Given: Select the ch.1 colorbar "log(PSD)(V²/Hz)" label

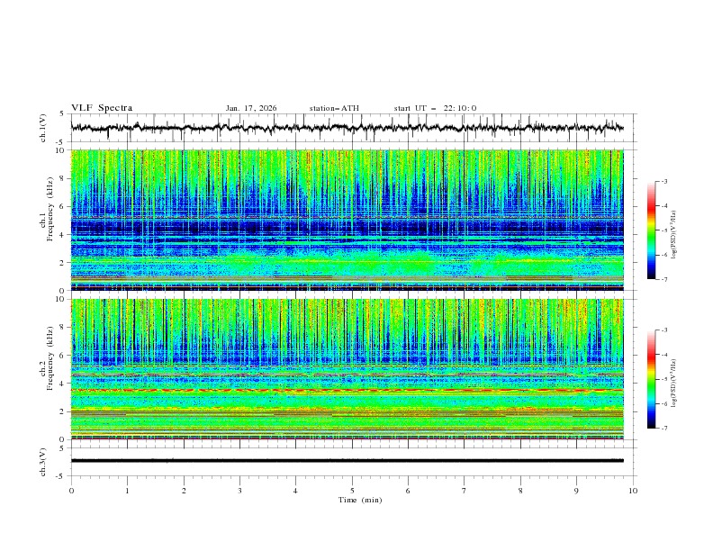Looking at the screenshot, I should [674, 235].
